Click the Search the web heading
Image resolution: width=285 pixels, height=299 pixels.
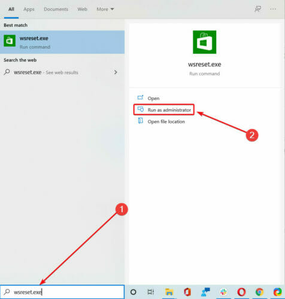click(x=20, y=60)
